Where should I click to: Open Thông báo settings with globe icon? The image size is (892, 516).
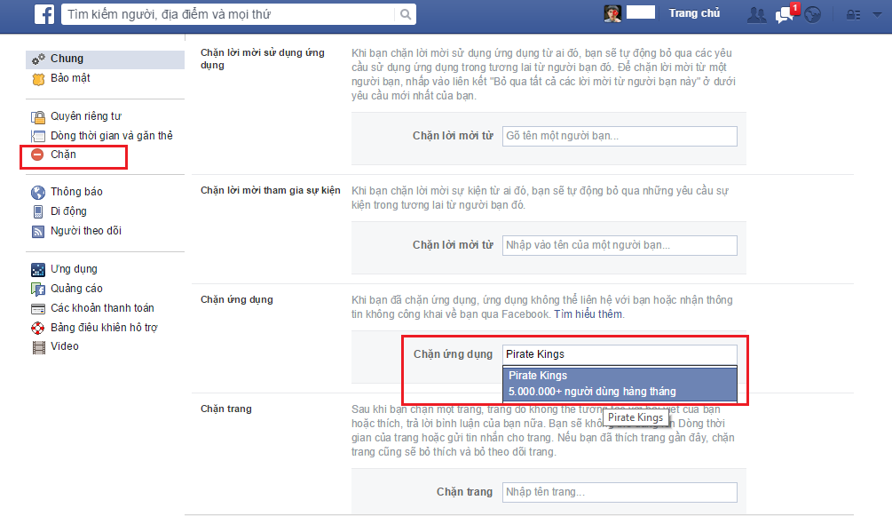click(x=75, y=192)
